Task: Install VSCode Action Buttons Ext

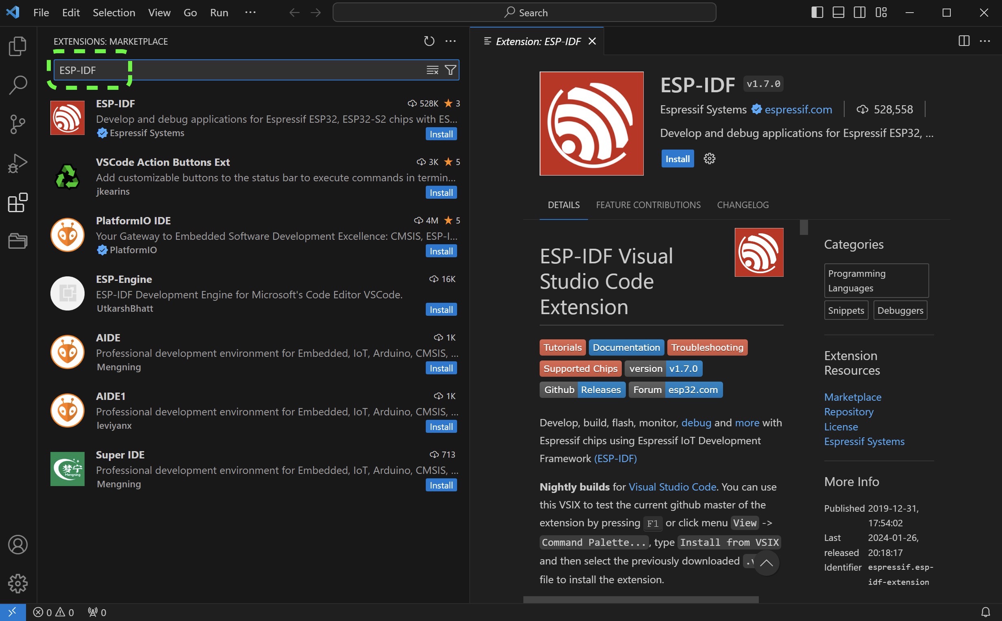Action: tap(441, 193)
